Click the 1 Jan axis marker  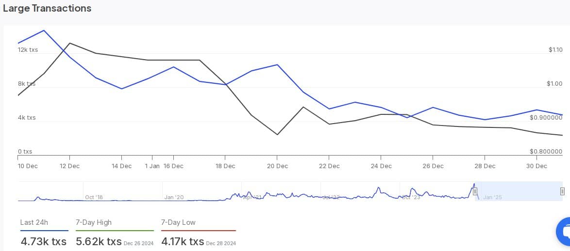[152, 166]
